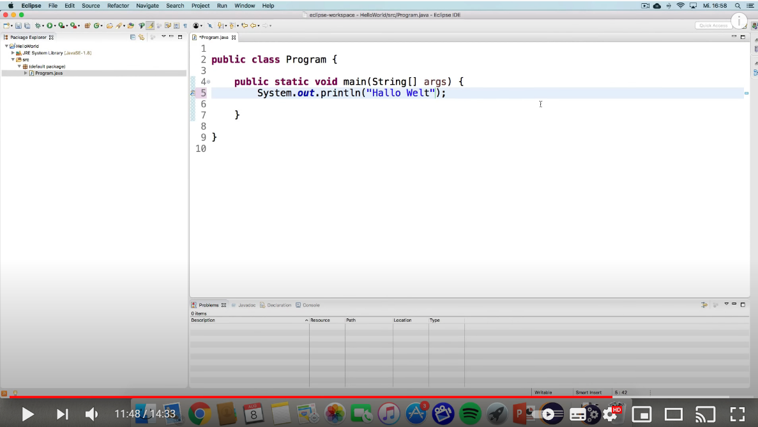Screen dimensions: 758x427
Task: Click the Debug bug icon
Action: (x=38, y=26)
